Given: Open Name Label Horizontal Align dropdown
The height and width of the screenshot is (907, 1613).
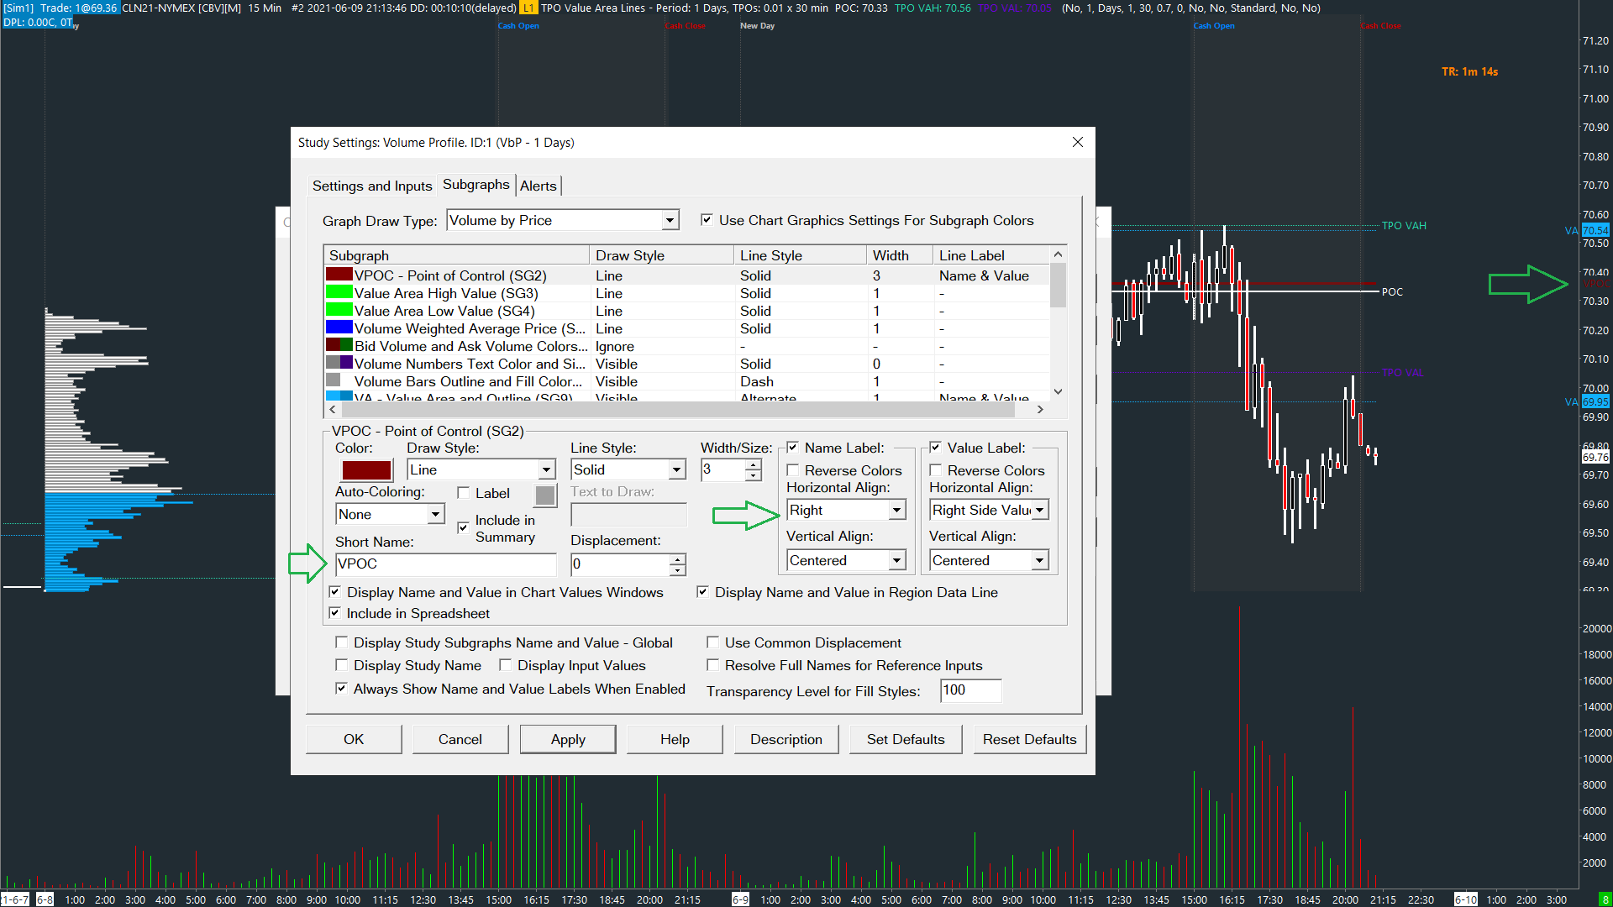Looking at the screenshot, I should click(896, 510).
